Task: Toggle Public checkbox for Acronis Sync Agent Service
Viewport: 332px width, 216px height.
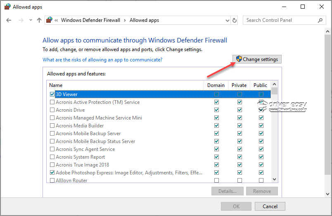Action: [x=261, y=149]
